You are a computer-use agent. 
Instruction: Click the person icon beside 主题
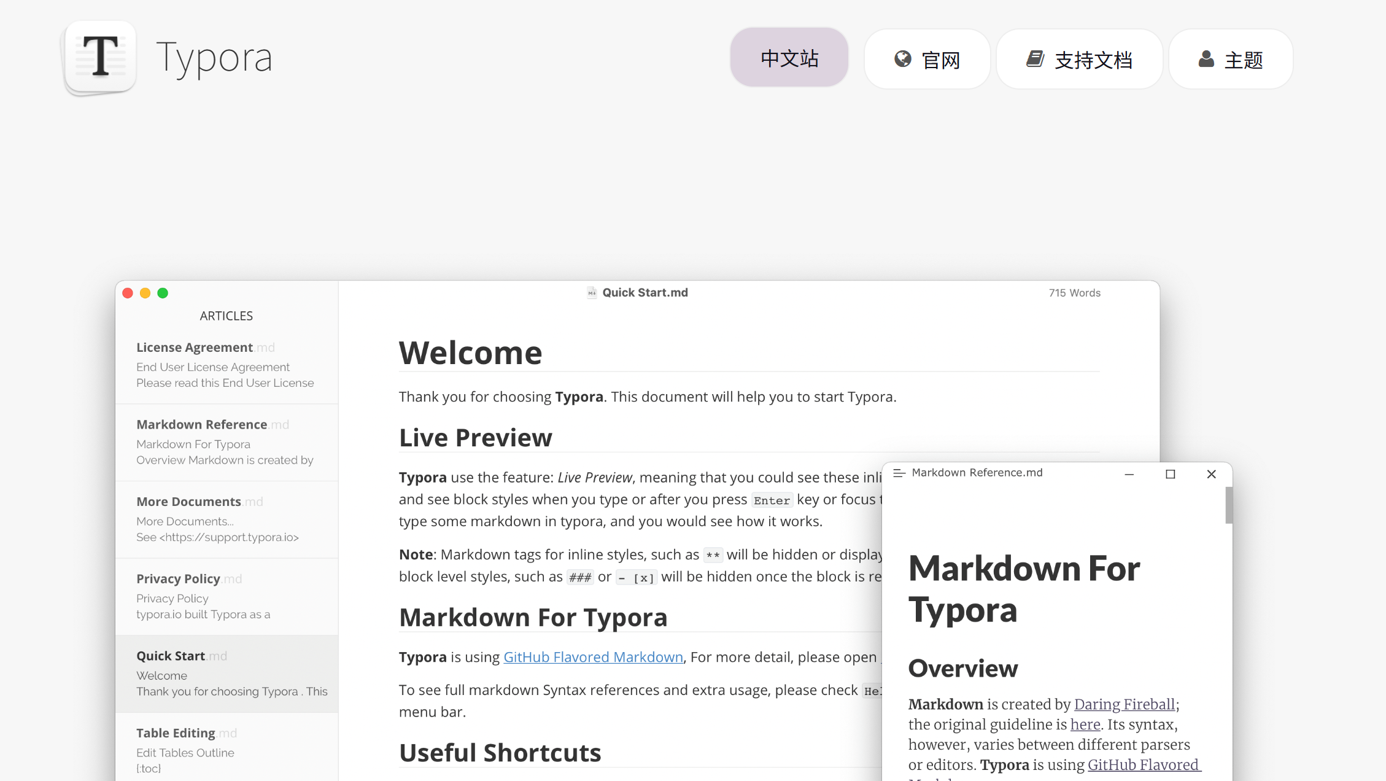pyautogui.click(x=1206, y=59)
